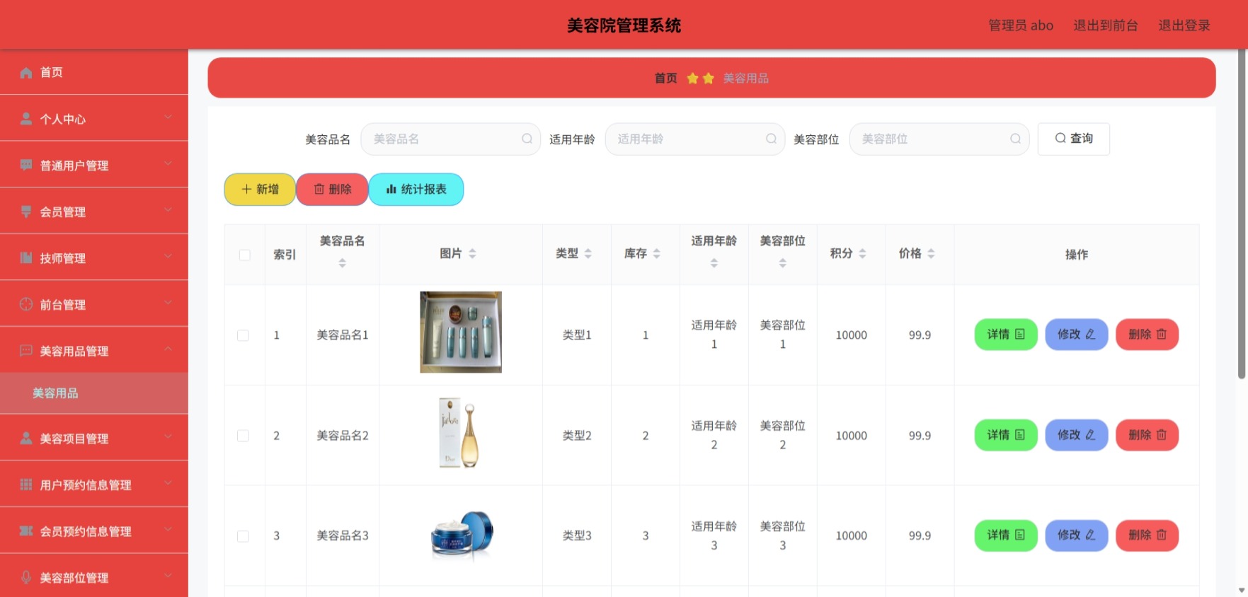This screenshot has height=597, width=1248.
Task: Open the skincare set thumbnail in row 1
Action: pos(461,332)
